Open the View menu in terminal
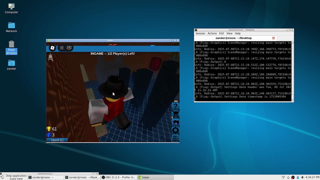Screen dimensions: 320x180 pyautogui.click(x=229, y=33)
